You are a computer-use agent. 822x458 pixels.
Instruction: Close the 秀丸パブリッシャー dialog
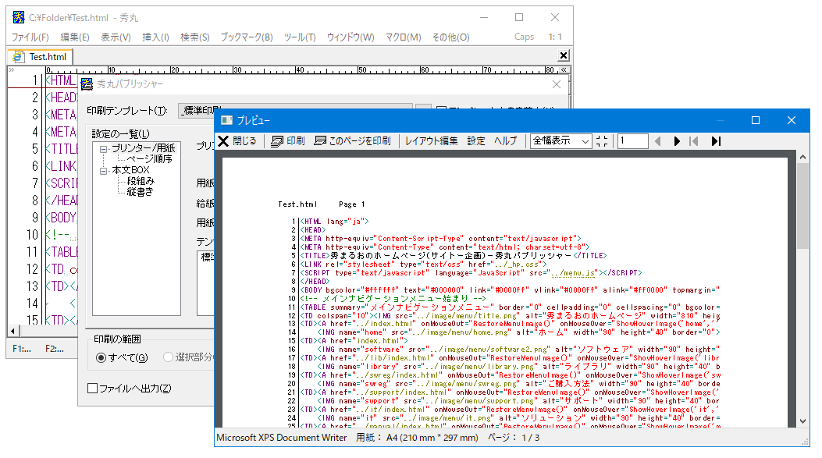point(557,84)
